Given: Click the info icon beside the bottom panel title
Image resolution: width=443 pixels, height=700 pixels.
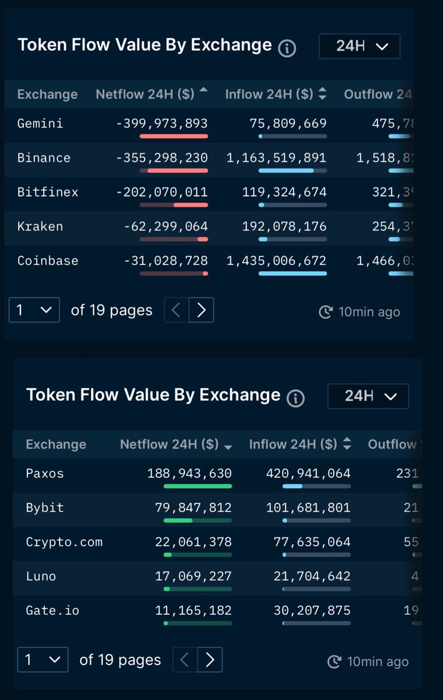Looking at the screenshot, I should [x=295, y=398].
